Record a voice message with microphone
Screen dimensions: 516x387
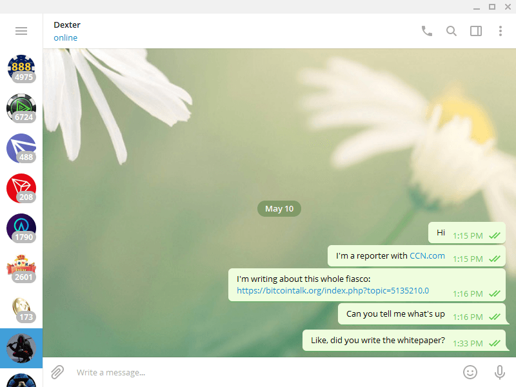tap(499, 372)
